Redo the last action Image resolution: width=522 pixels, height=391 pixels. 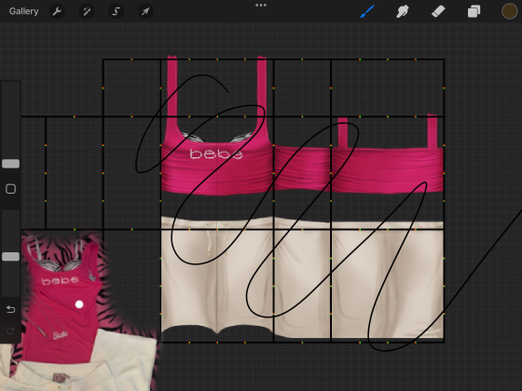[10, 330]
